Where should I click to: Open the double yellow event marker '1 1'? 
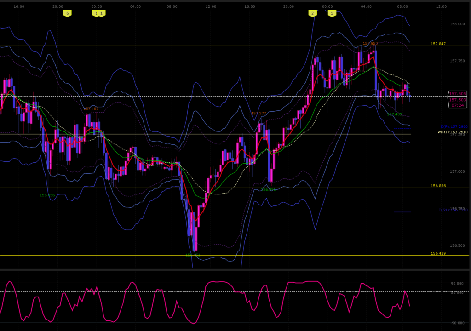98,13
